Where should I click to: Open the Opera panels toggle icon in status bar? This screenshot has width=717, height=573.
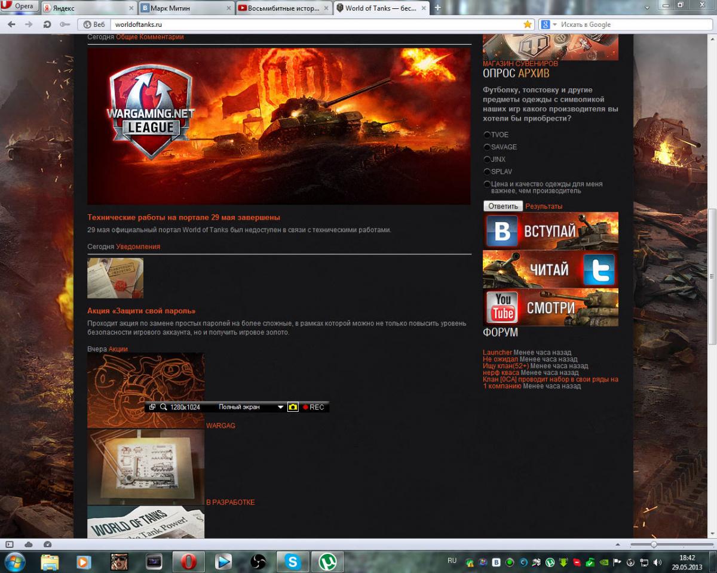[10, 544]
